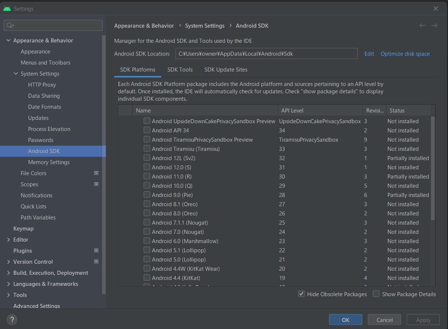Select the SDK Platforms tab
Image resolution: width=448 pixels, height=329 pixels.
pyautogui.click(x=138, y=69)
